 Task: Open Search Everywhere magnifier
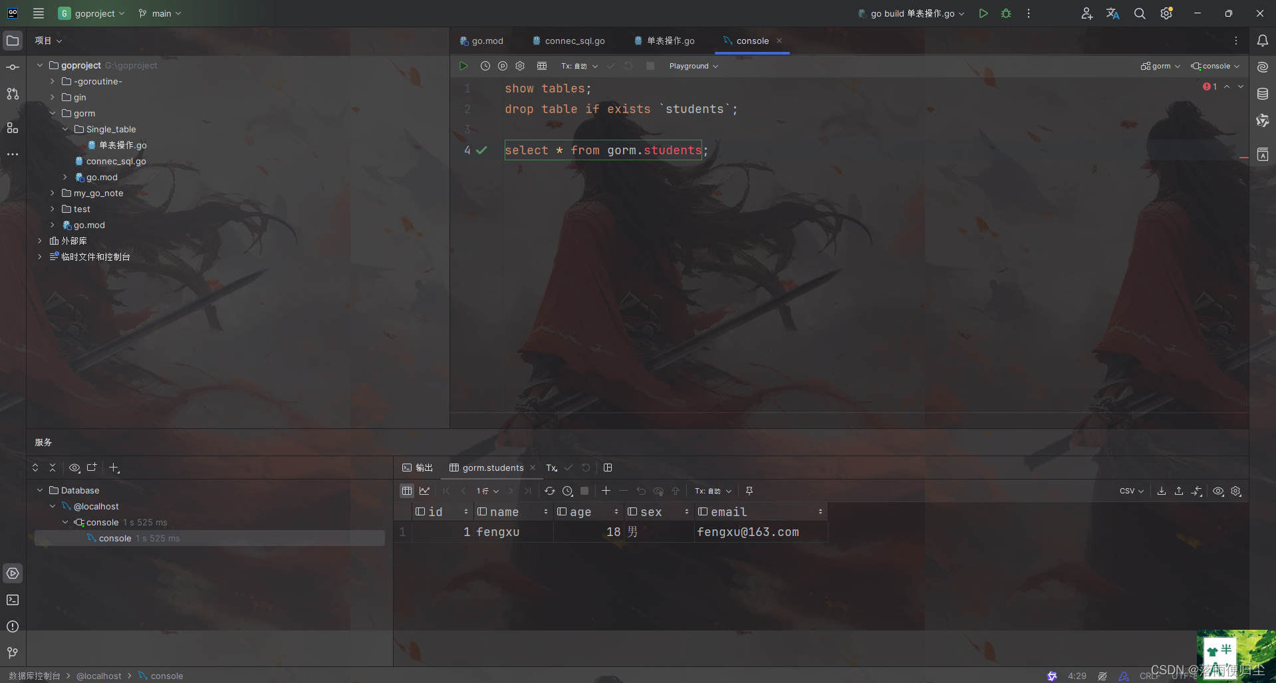pyautogui.click(x=1140, y=13)
